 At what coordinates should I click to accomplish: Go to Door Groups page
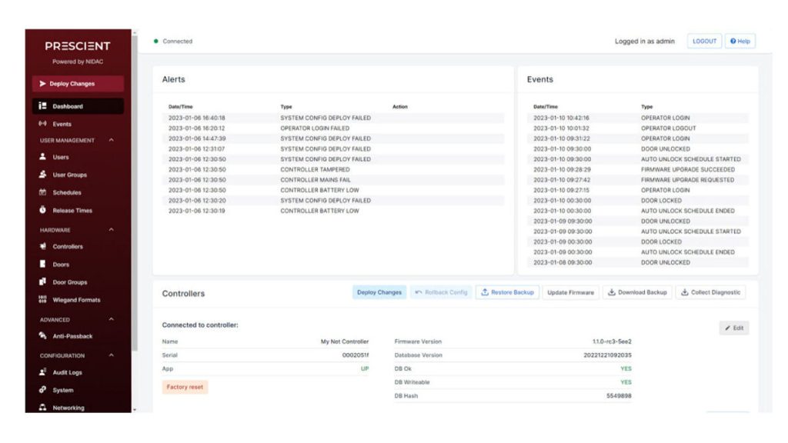(69, 282)
